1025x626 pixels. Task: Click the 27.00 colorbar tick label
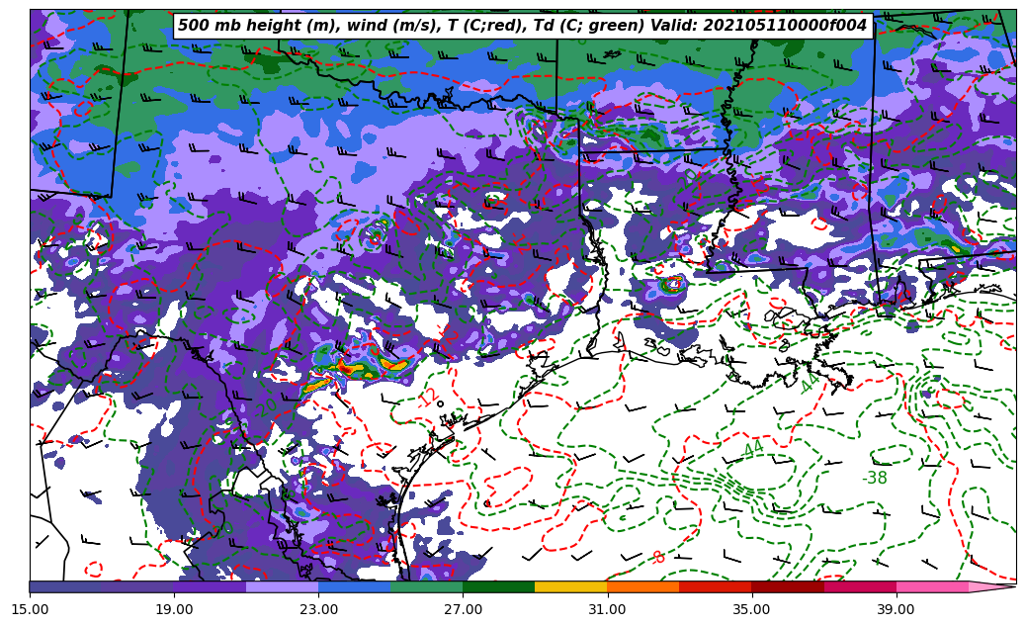463,609
